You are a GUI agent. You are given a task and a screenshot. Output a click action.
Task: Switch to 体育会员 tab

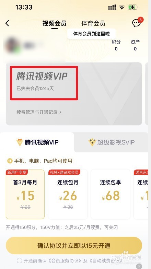click(x=93, y=23)
